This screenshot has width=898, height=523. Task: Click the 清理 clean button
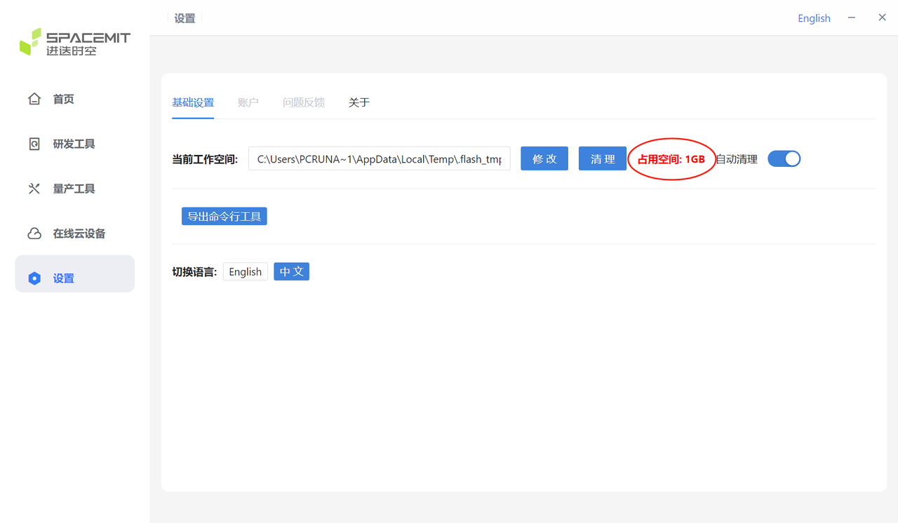point(603,159)
